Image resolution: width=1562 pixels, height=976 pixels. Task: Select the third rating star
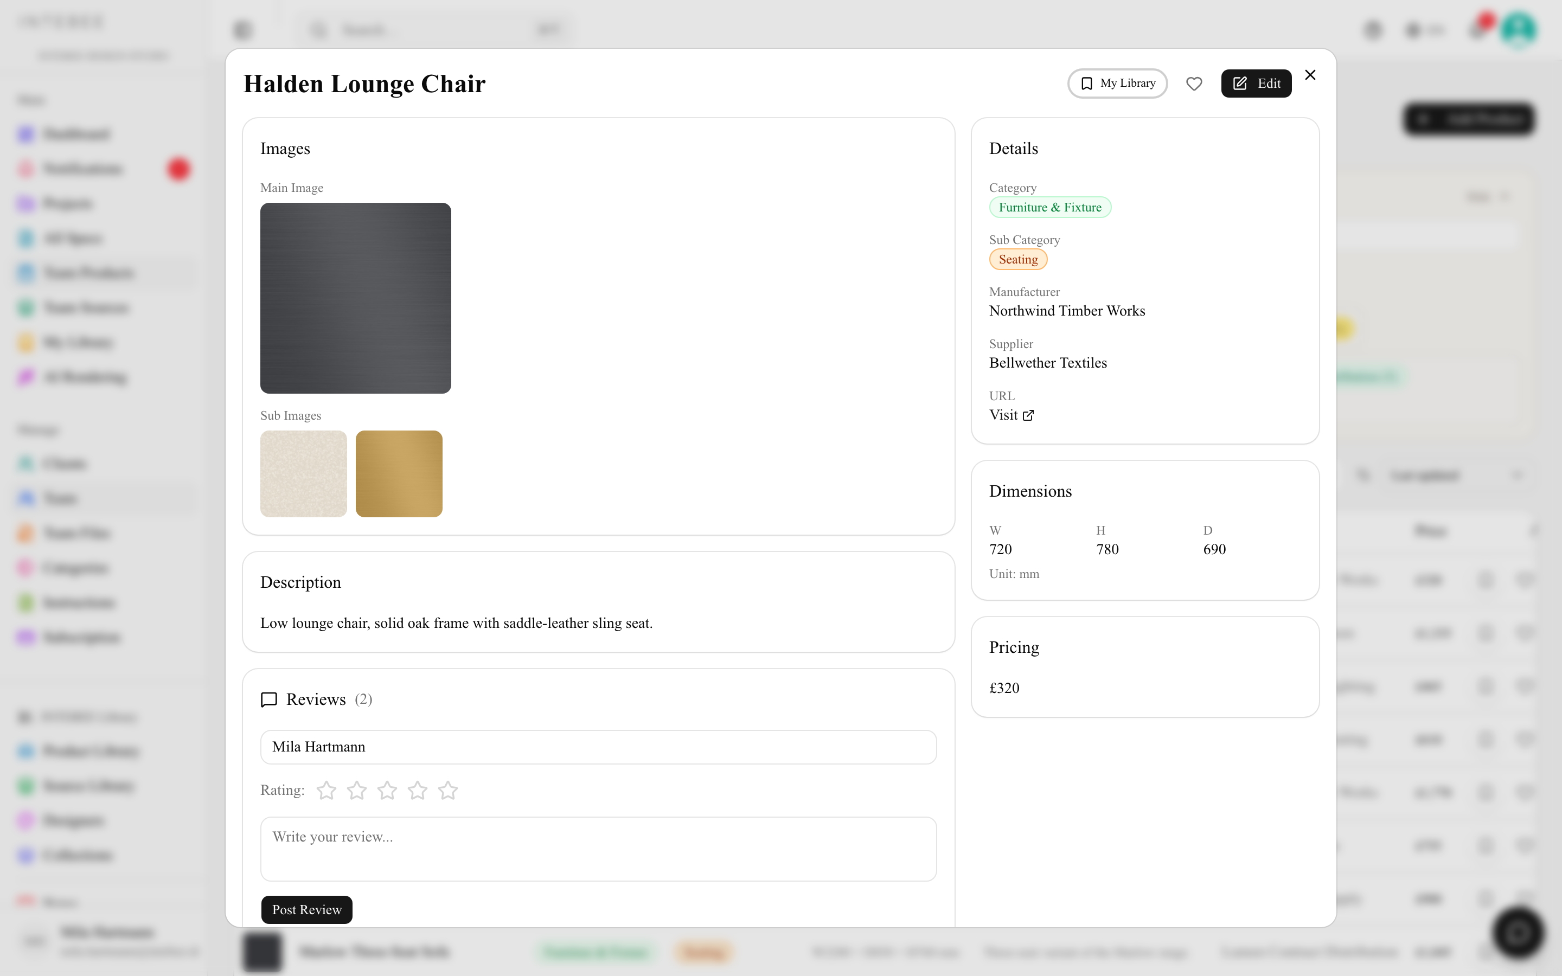click(x=387, y=790)
